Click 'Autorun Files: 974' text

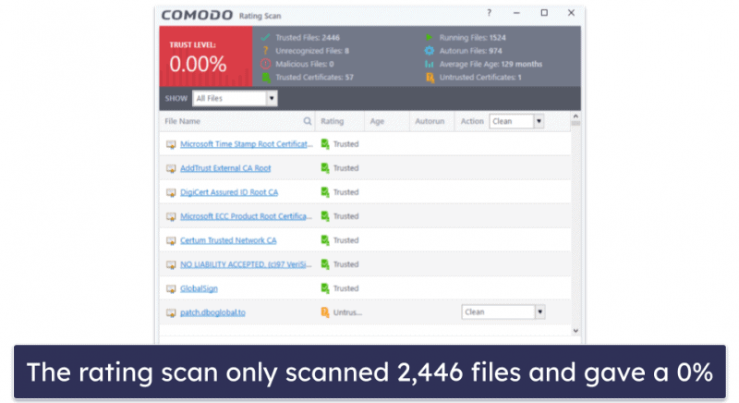click(x=470, y=51)
